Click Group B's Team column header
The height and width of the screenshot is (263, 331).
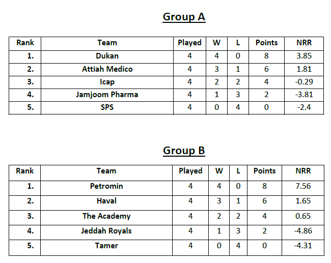[106, 171]
